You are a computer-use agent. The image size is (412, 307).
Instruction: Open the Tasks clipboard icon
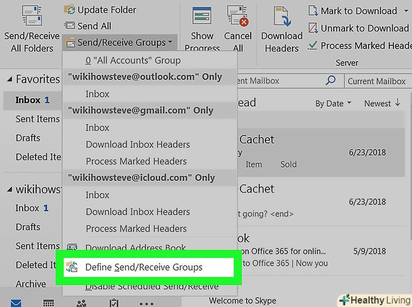coord(114,303)
